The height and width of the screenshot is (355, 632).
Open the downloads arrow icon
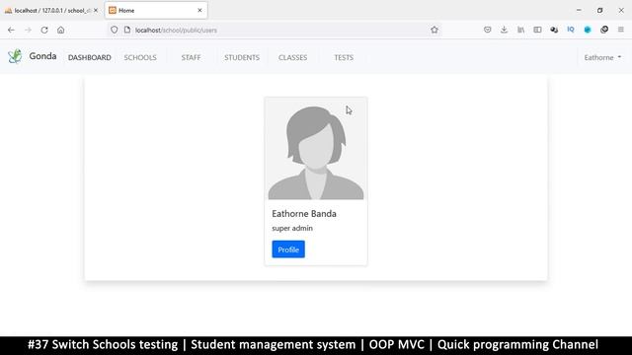click(x=504, y=30)
